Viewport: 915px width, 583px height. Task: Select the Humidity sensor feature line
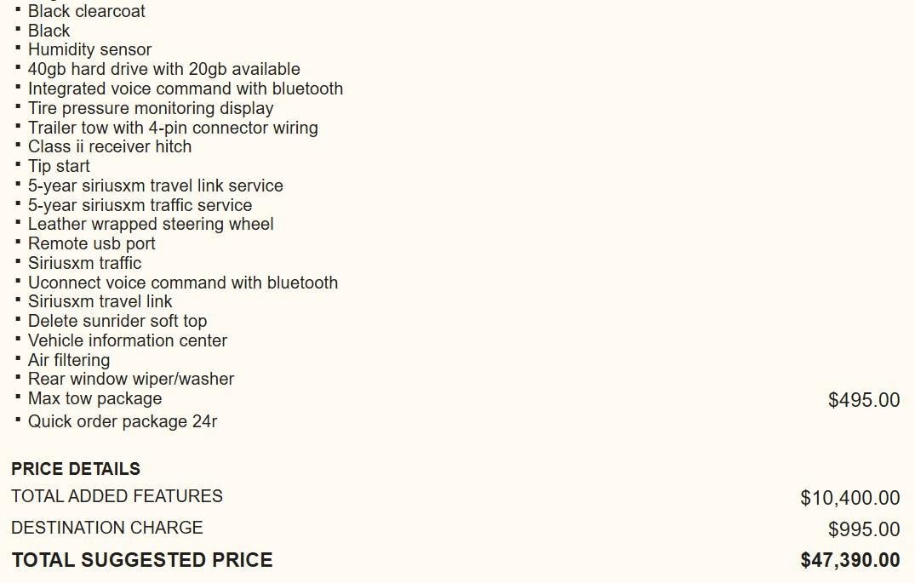tap(89, 49)
